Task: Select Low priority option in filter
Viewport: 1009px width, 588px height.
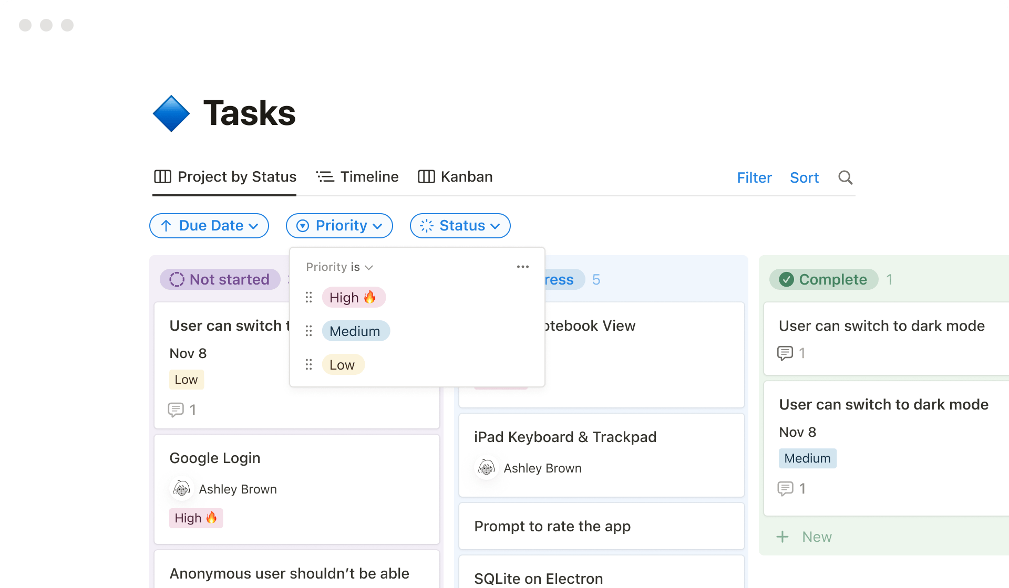Action: pos(342,364)
